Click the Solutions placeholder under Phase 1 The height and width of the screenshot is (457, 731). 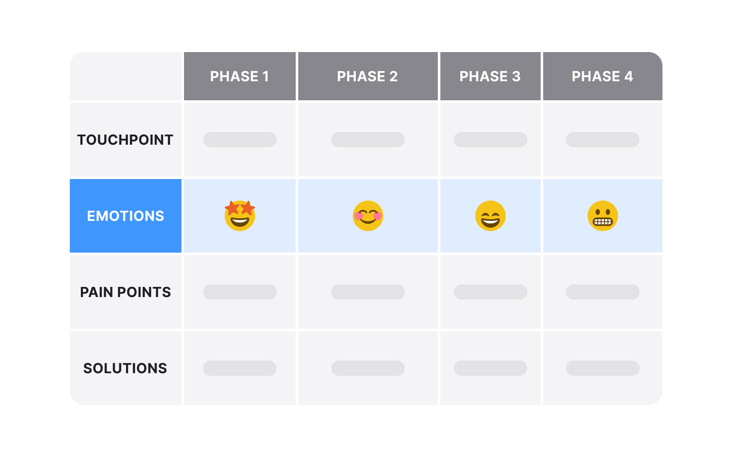click(239, 368)
